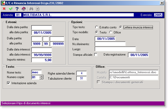Click the 'Estremi:' group label
The width and height of the screenshot is (168, 109).
point(11,22)
